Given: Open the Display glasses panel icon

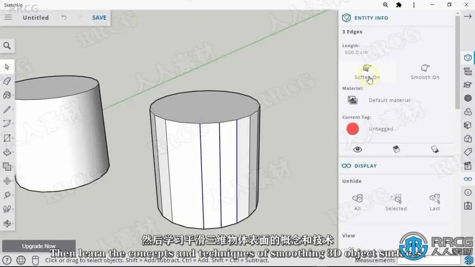Looking at the screenshot, I should tap(468, 179).
